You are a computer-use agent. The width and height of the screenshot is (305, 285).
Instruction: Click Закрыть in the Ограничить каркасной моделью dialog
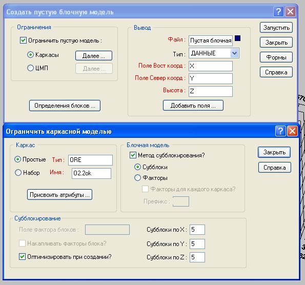(274, 152)
